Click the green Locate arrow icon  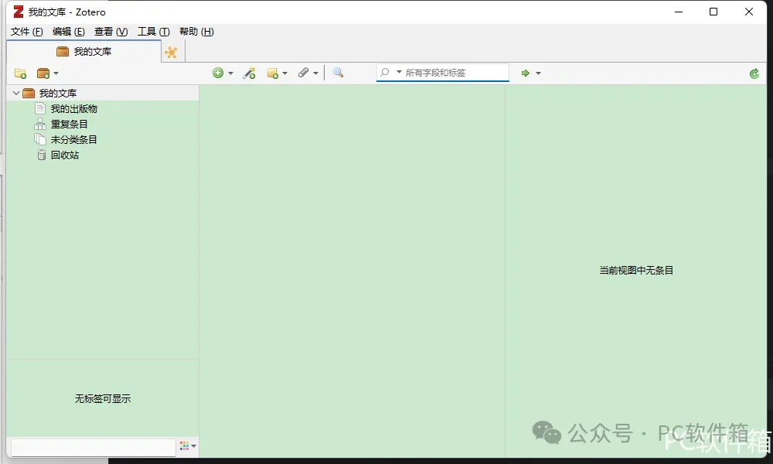pyautogui.click(x=526, y=73)
